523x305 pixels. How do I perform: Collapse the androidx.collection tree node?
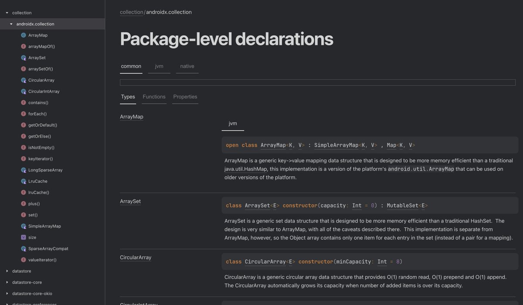click(x=11, y=24)
